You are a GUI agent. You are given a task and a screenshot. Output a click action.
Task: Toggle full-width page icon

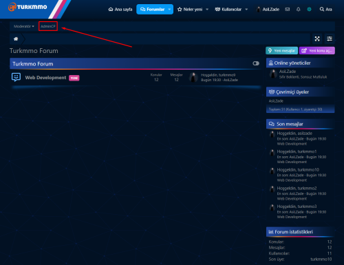pyautogui.click(x=317, y=39)
